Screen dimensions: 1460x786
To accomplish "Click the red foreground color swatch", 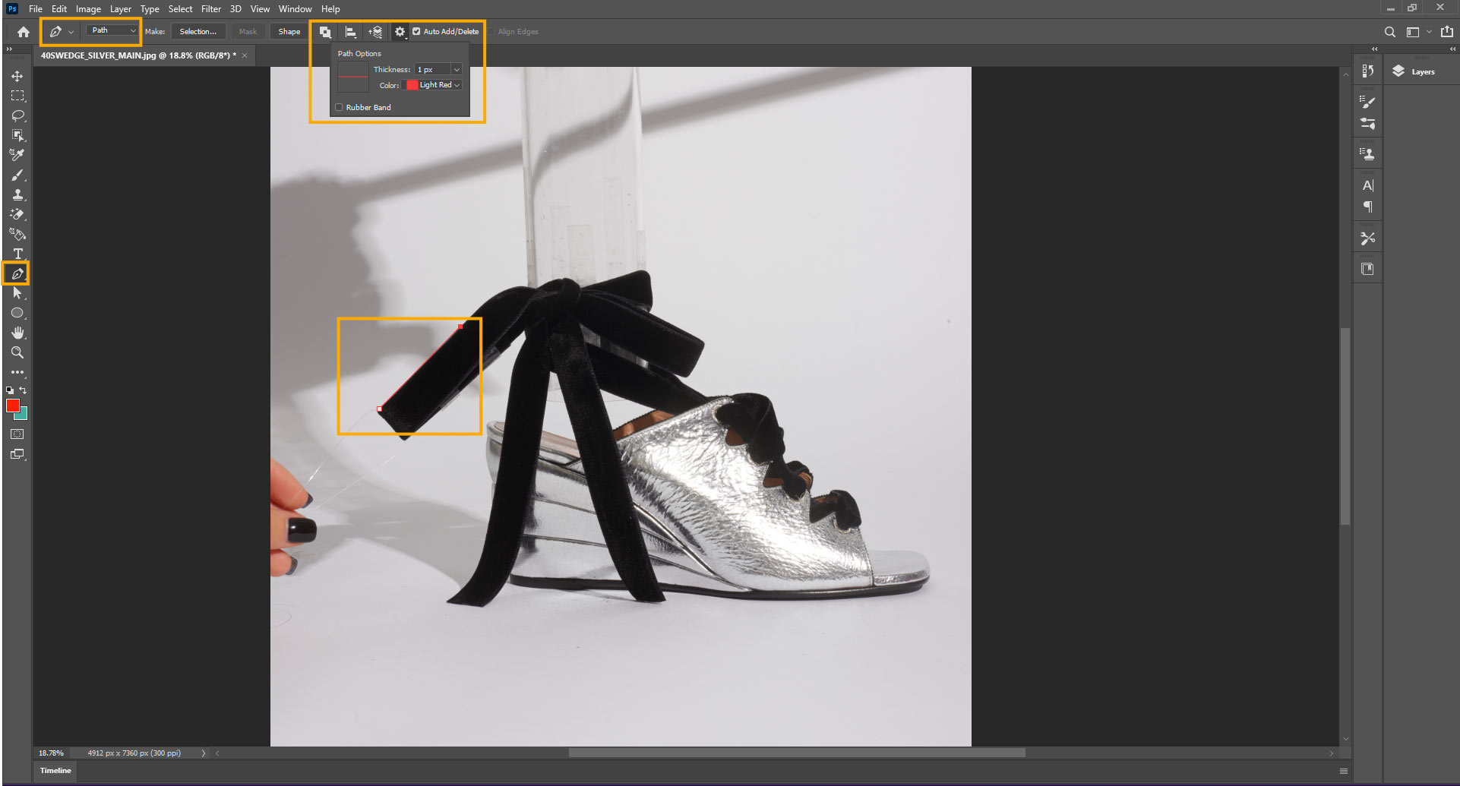I will [13, 406].
